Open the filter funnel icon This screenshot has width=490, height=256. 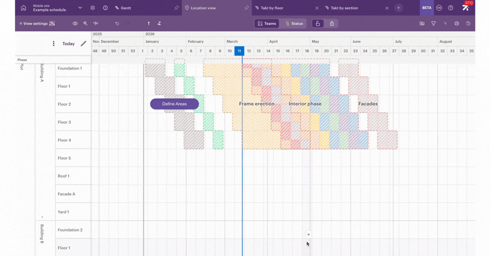coord(434,23)
